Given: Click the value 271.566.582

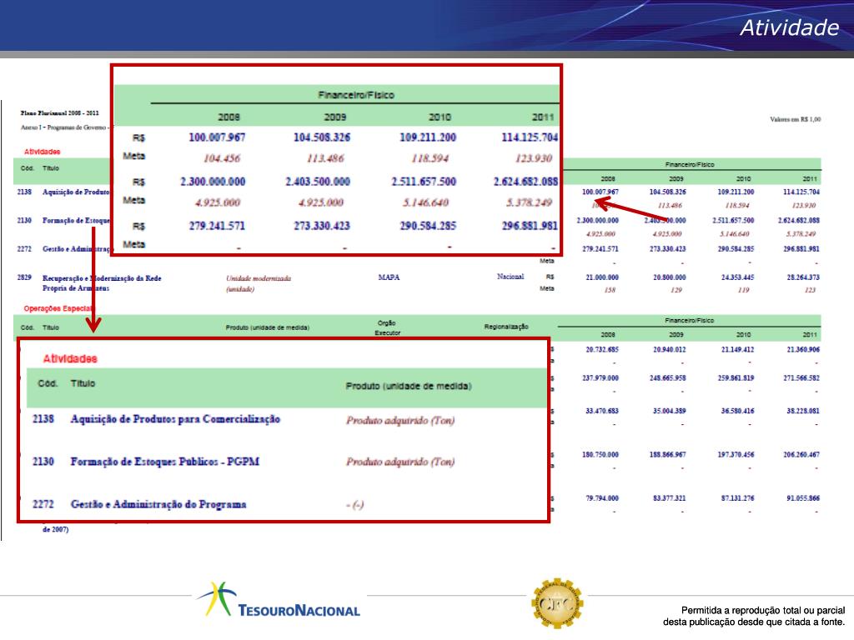Looking at the screenshot, I should pyautogui.click(x=801, y=377).
